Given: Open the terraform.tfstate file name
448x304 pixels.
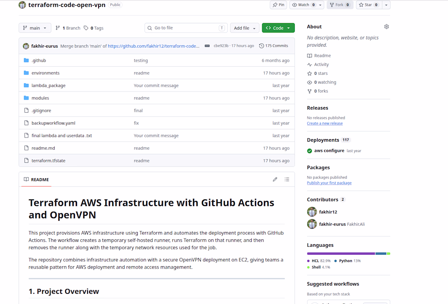Looking at the screenshot, I should (48, 161).
